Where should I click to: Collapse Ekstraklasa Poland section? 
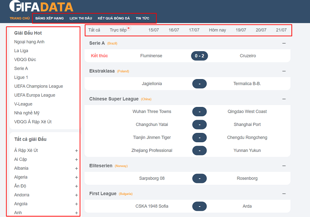coord(284,71)
